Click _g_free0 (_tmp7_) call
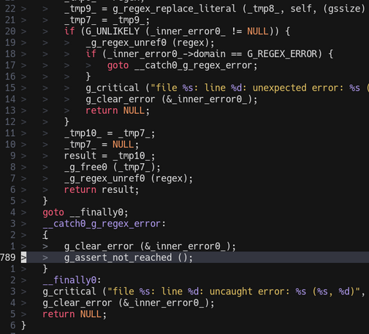The height and width of the screenshot is (334, 369). (x=113, y=167)
